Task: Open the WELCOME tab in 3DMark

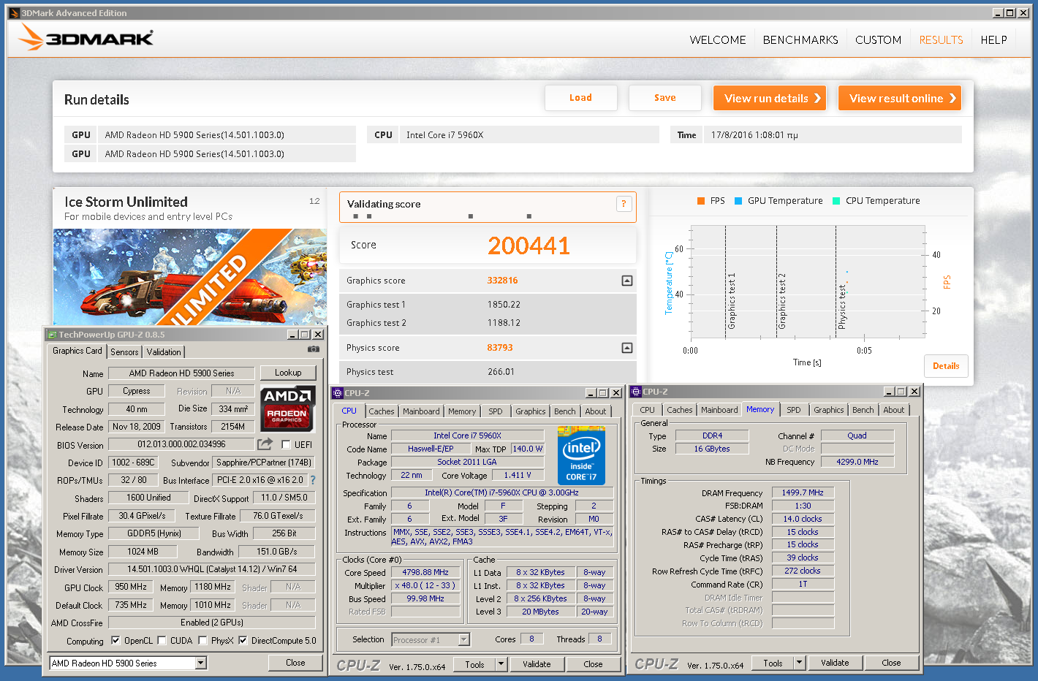Action: pos(718,40)
